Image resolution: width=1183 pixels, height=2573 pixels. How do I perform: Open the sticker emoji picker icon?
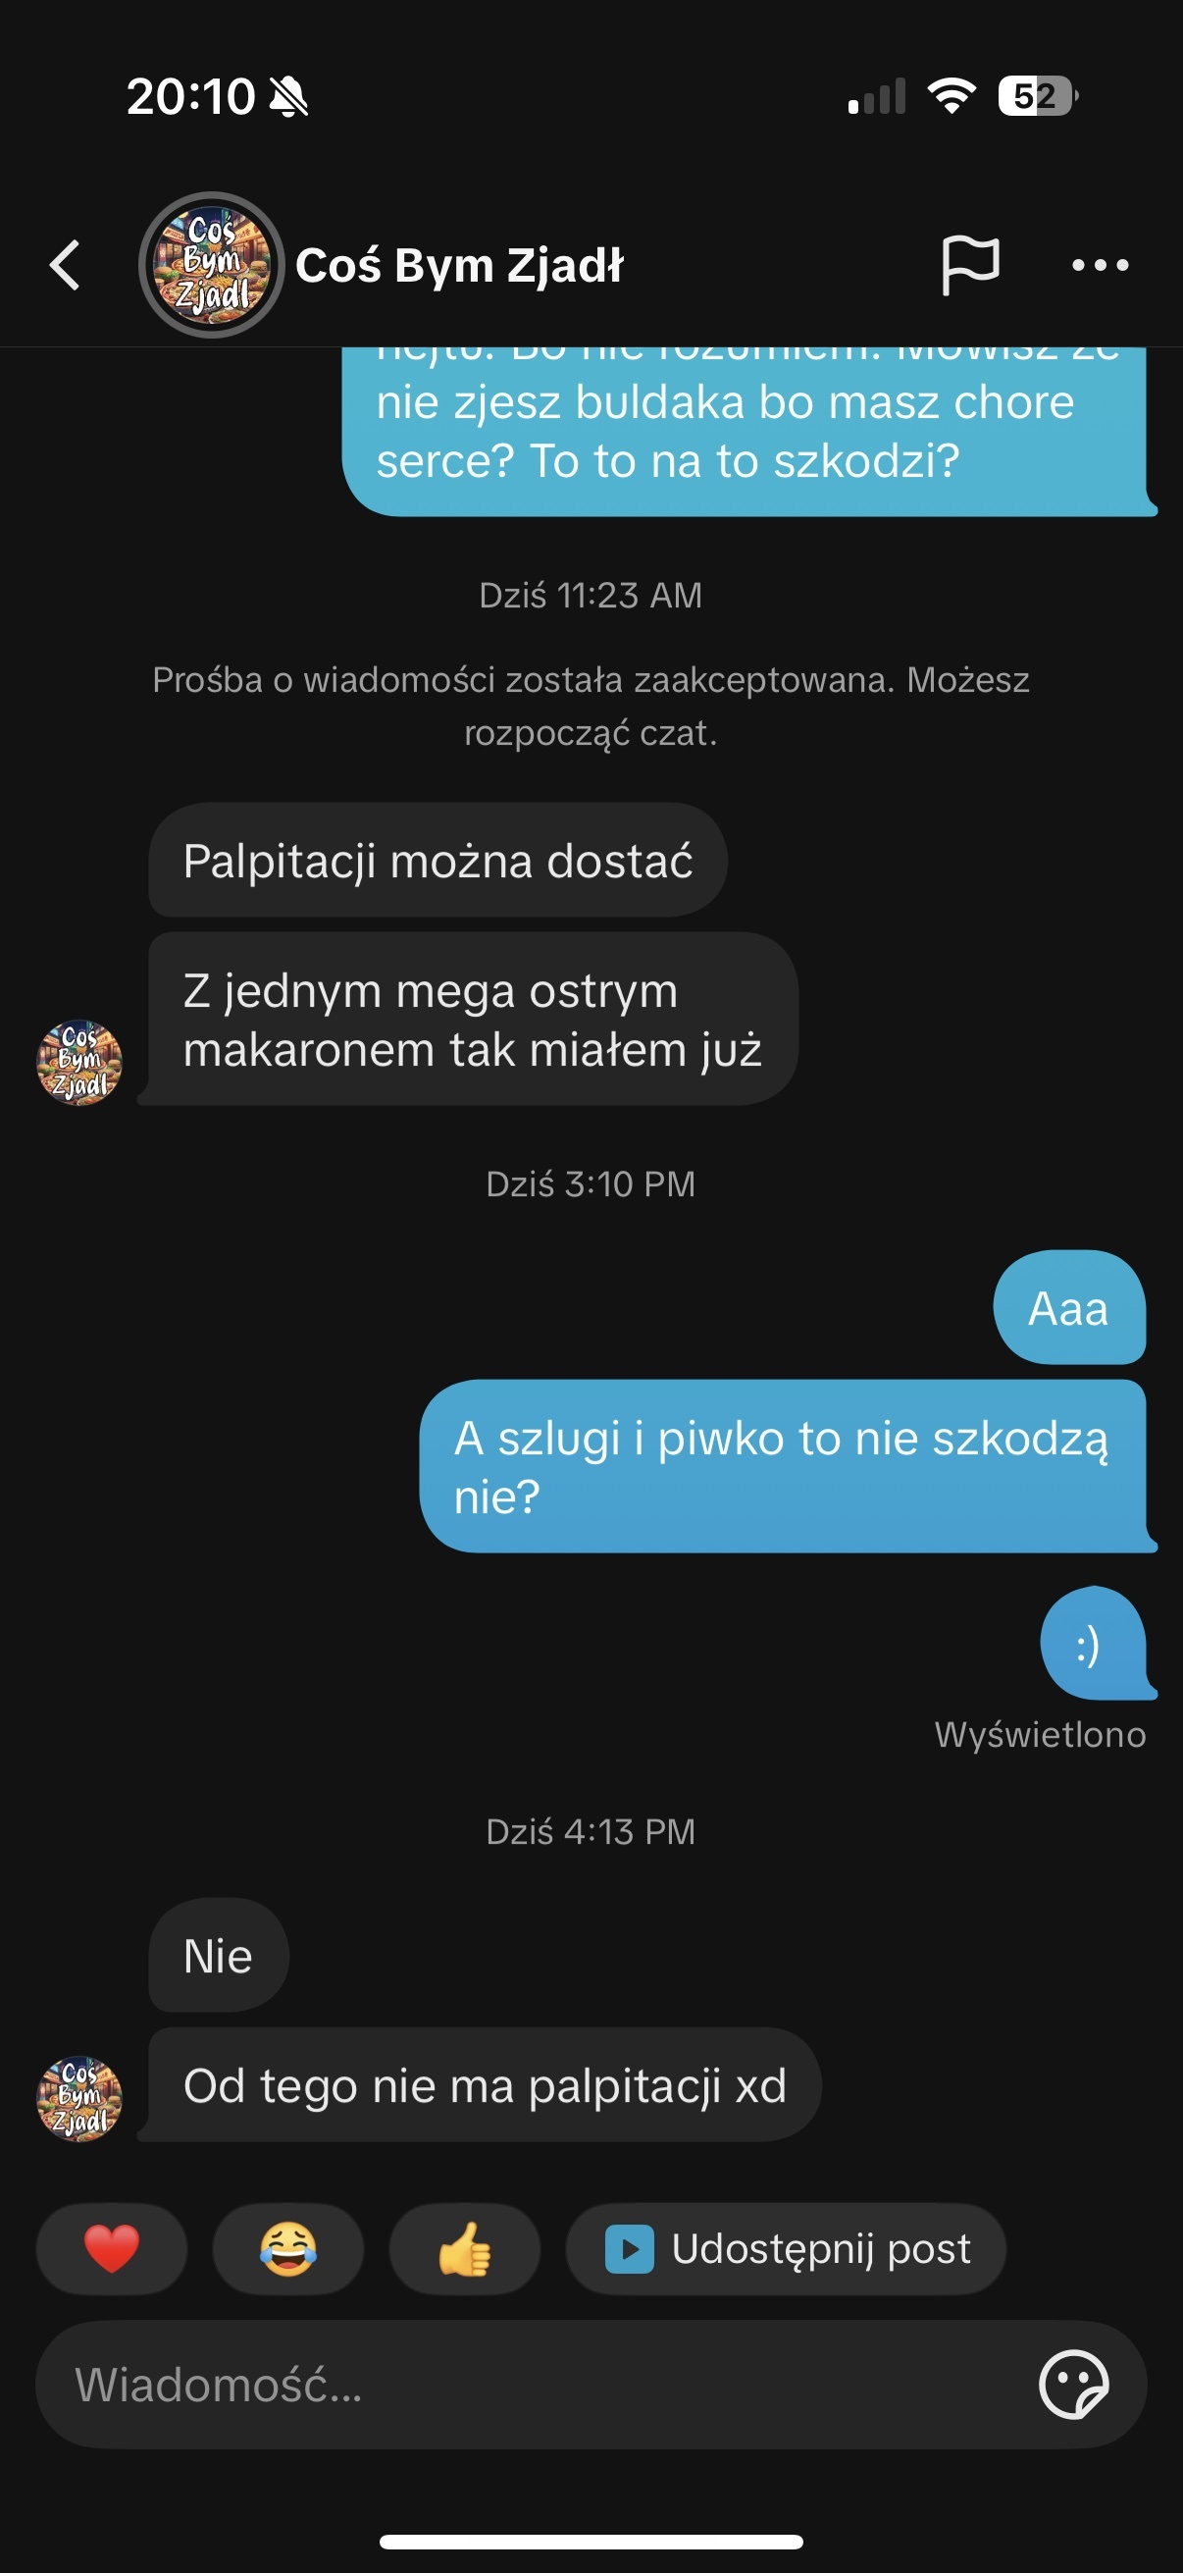click(1074, 2386)
